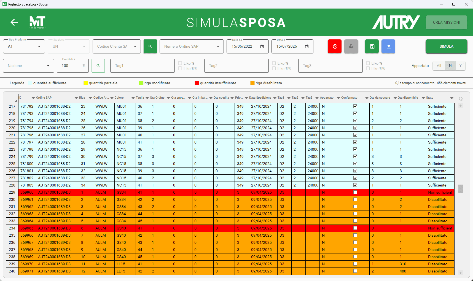473x281 pixels.
Task: Click the grid refresh circular arrow icon
Action: point(461,99)
